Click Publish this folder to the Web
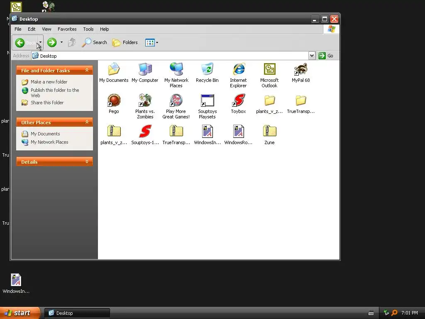The image size is (425, 319). tap(55, 93)
